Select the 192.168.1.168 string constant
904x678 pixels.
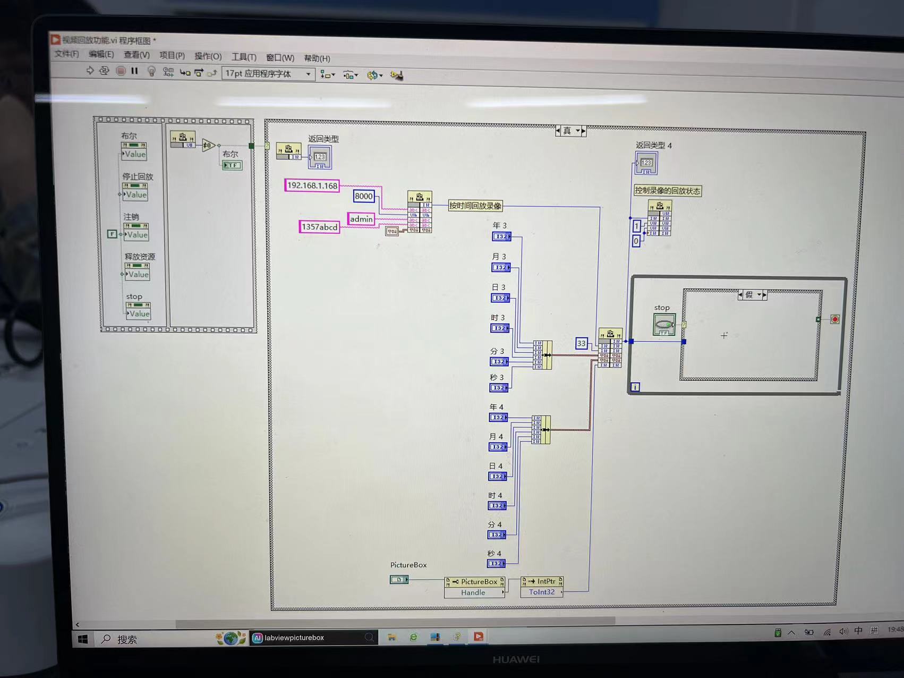pyautogui.click(x=312, y=185)
